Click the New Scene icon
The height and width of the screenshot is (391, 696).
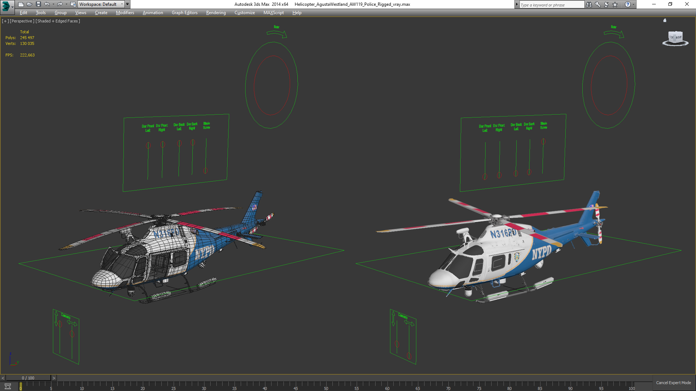click(x=21, y=4)
